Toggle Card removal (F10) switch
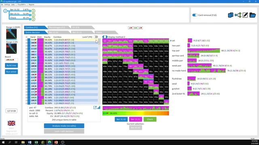Screen dimensions: 259x145 pos(195,15)
